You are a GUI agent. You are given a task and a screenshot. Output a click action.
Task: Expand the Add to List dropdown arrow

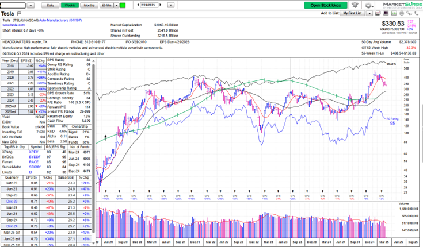click(369, 13)
